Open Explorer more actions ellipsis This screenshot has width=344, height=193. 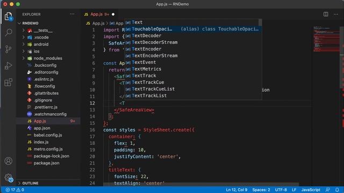pyautogui.click(x=72, y=14)
